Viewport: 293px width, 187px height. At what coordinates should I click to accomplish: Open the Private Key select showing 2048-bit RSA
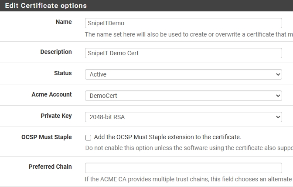[x=183, y=117]
